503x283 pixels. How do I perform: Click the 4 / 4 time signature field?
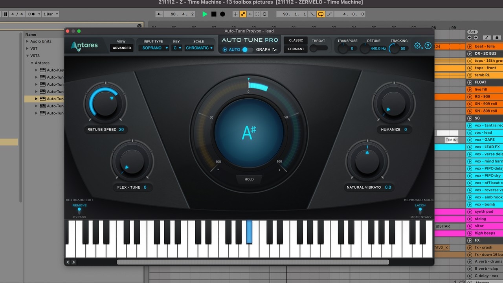point(17,14)
